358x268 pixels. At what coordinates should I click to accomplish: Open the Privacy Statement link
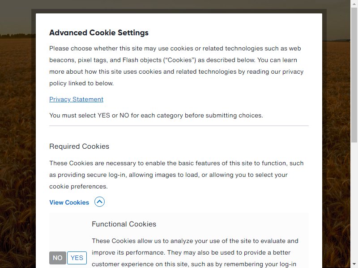76,99
